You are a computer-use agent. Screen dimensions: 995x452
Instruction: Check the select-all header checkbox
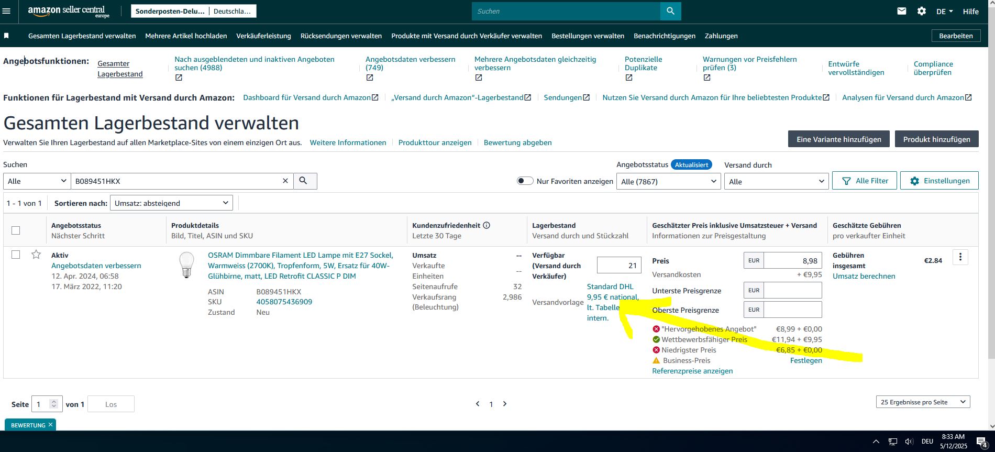tap(16, 230)
